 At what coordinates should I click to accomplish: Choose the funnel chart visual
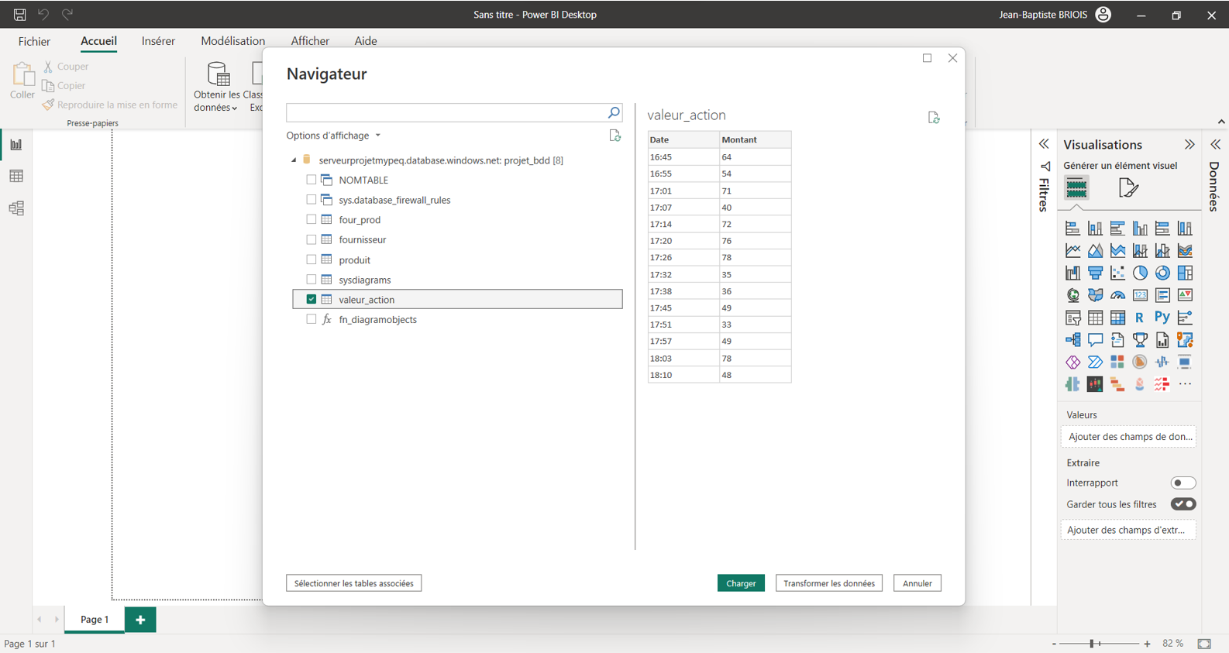tap(1095, 273)
